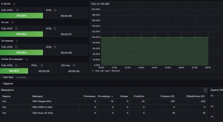Click info icon on top ATiQ panel
Screen dimensions: 223x122
[x=55, y=10]
